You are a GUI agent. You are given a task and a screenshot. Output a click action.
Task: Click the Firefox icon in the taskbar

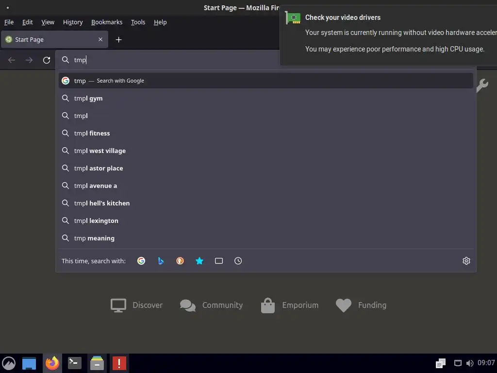click(52, 363)
